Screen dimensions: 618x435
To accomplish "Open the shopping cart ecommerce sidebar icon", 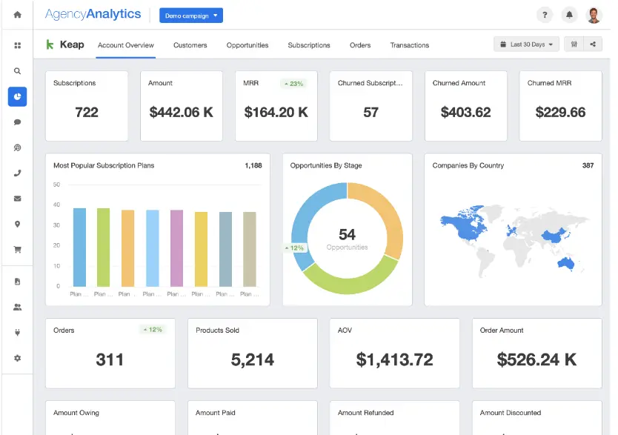I will pos(17,250).
